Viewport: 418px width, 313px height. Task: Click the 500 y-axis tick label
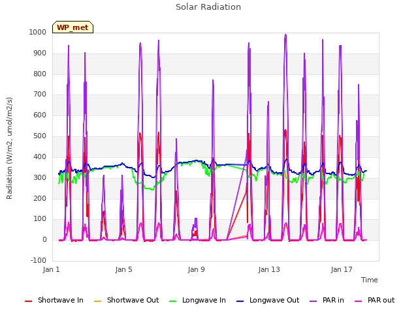[x=40, y=136]
